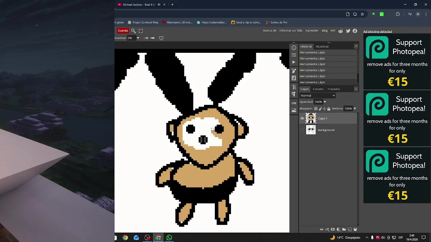The image size is (431, 242).
Task: Open the Normal blend mode dropdown
Action: pos(318,95)
